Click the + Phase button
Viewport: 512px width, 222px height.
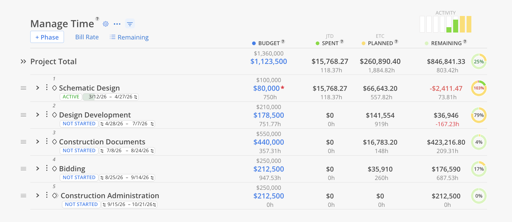[x=47, y=37]
